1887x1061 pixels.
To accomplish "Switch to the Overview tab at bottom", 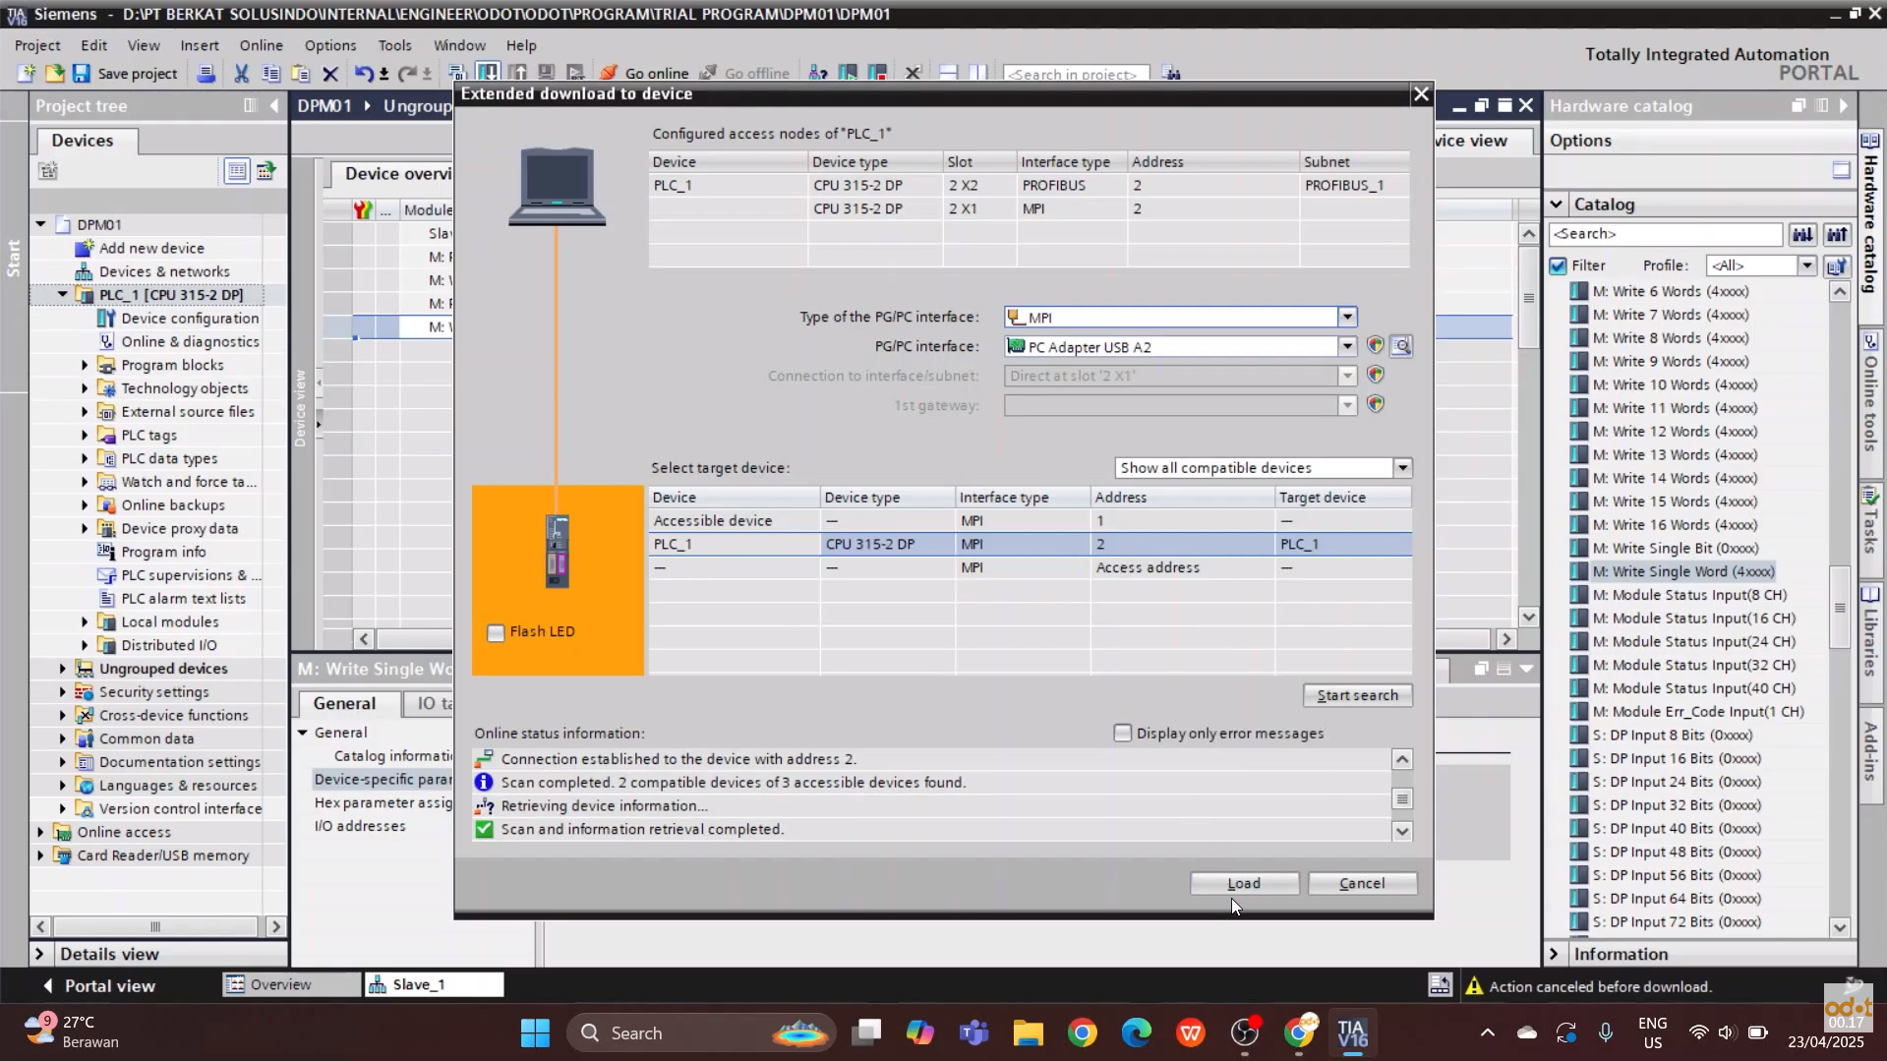I will pos(292,984).
